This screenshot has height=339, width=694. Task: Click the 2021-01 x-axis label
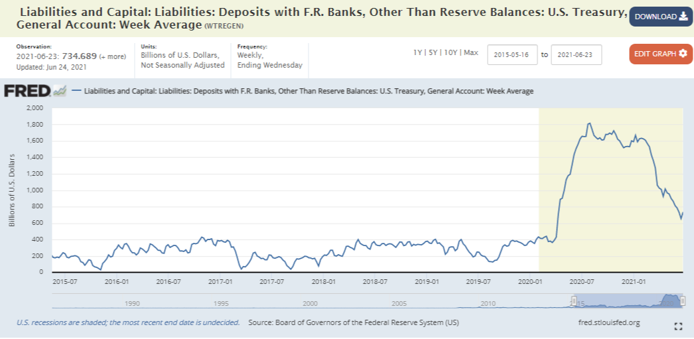tap(634, 281)
